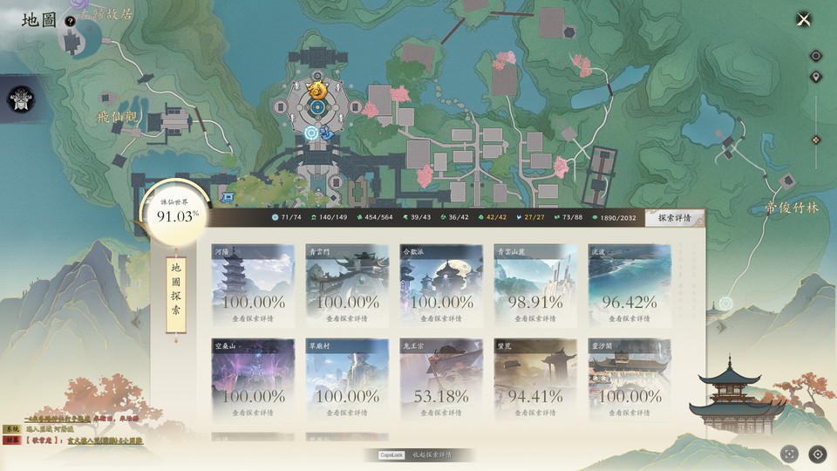The width and height of the screenshot is (837, 471).
Task: Open the 青雲山麓 98.91% card
Action: point(535,284)
